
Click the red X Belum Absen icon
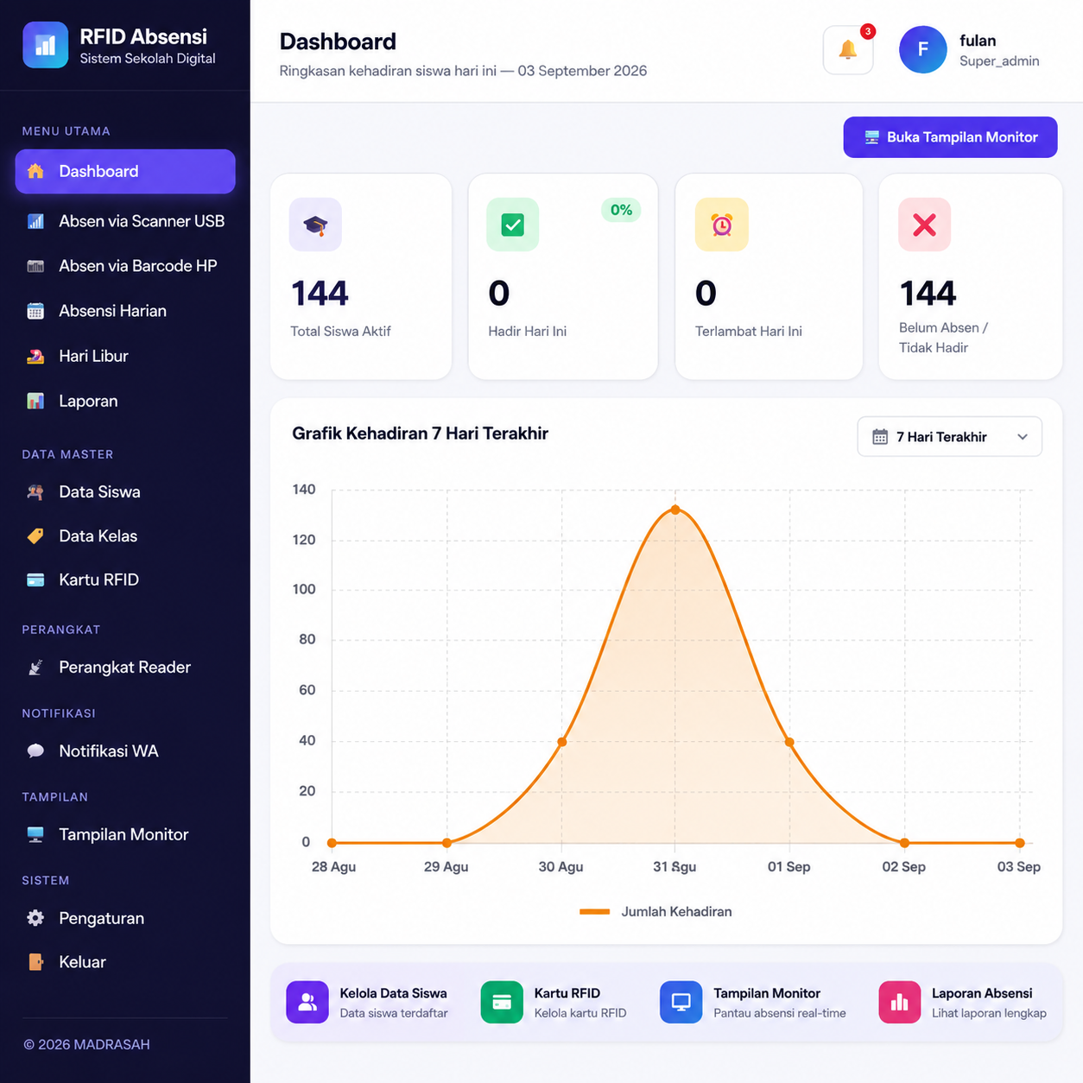[925, 225]
